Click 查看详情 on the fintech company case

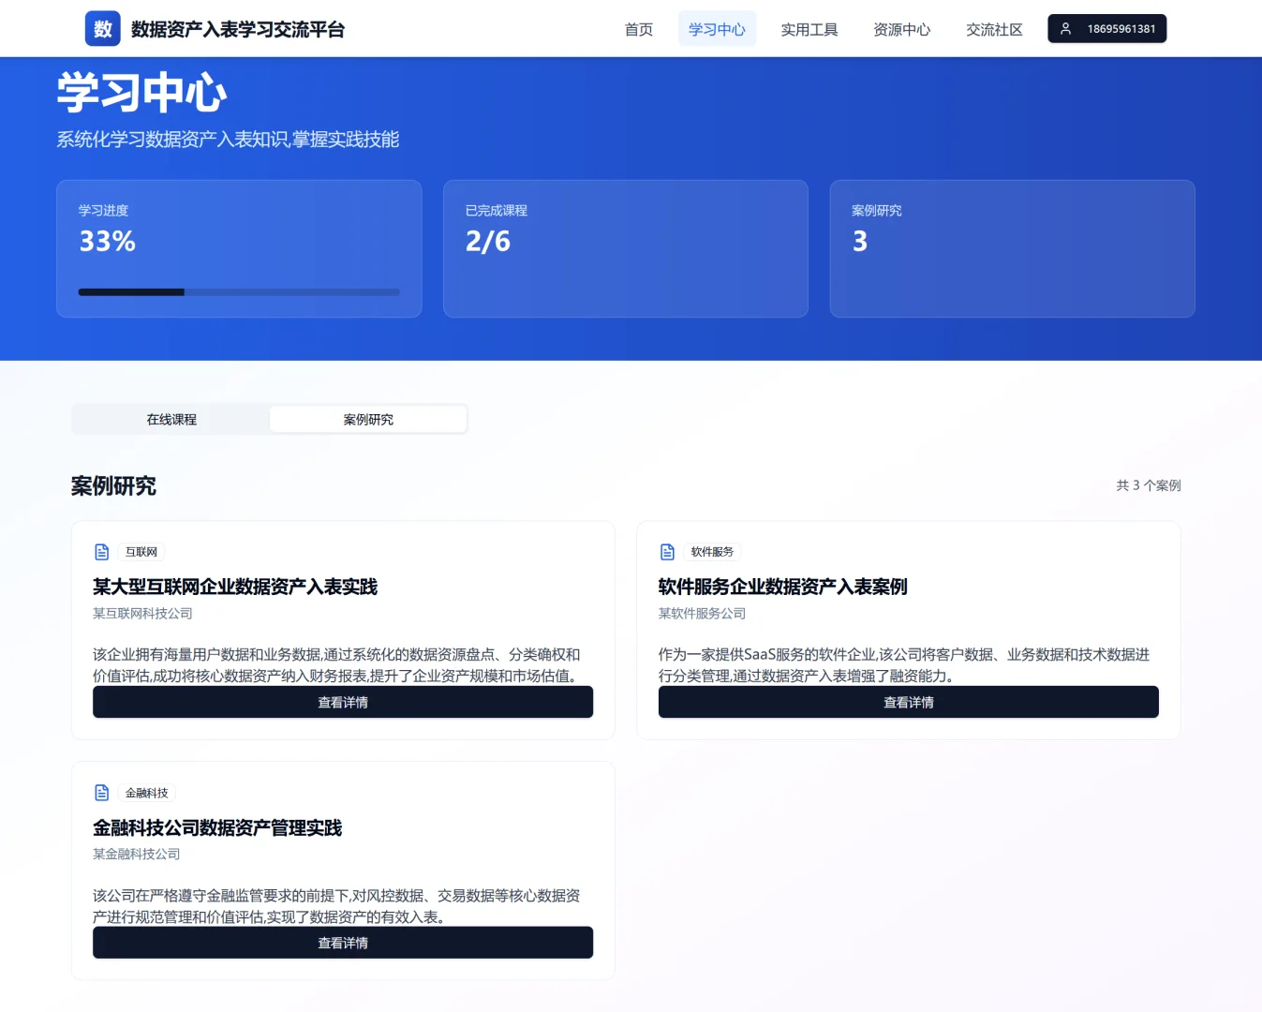pos(343,943)
